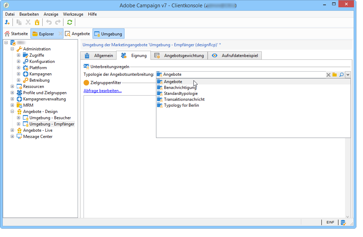
Task: Click the folder icon in the typology field
Action: click(x=335, y=74)
